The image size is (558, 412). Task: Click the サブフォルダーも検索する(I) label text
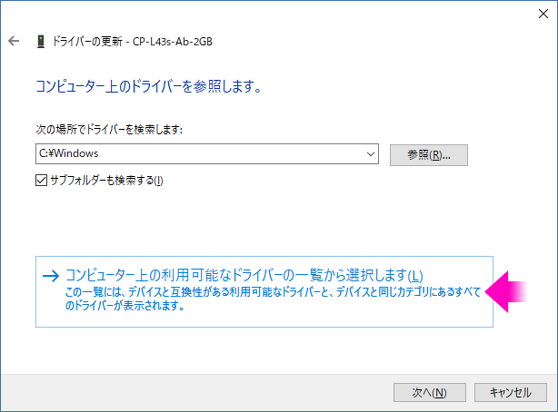pos(106,181)
